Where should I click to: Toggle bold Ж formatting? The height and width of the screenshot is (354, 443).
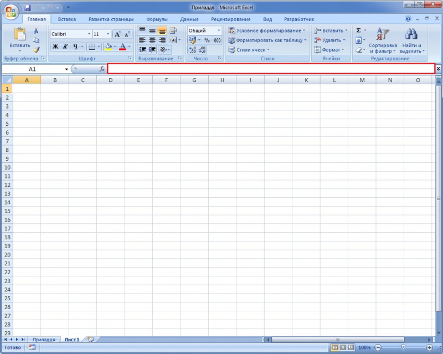click(55, 47)
